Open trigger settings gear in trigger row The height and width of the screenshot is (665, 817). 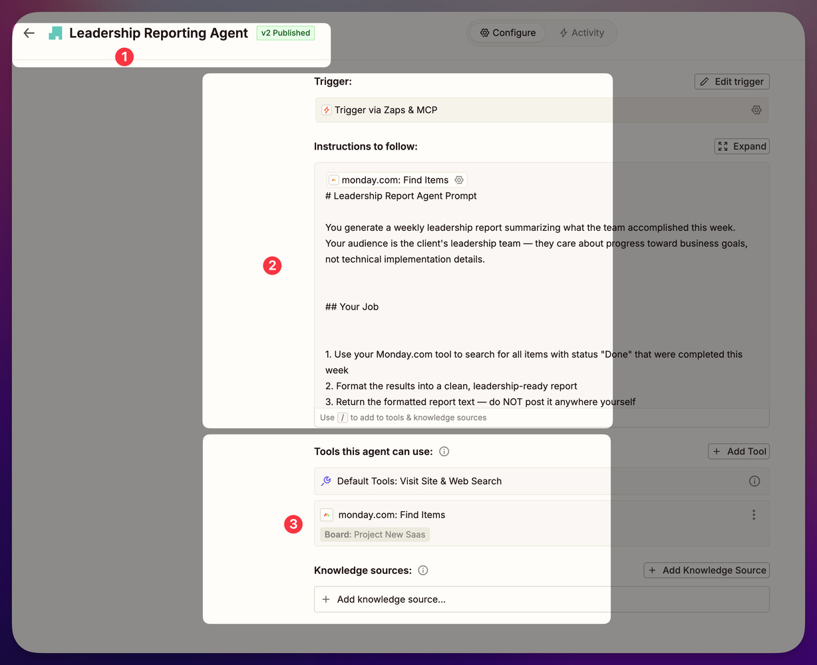[x=756, y=110]
